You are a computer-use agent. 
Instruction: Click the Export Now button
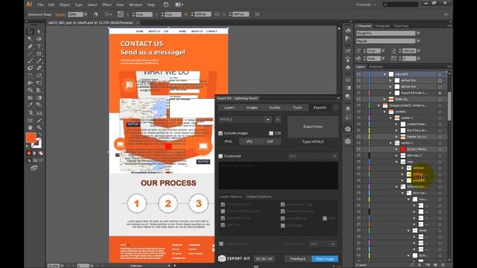click(313, 127)
